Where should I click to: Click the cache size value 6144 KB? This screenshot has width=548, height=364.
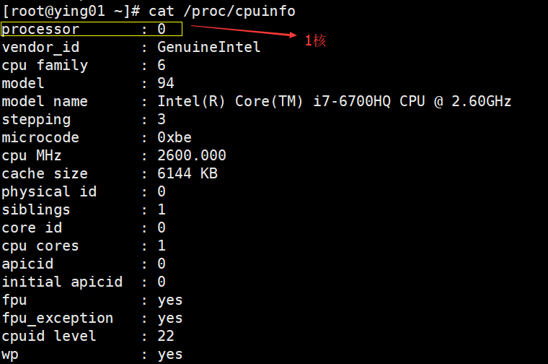click(187, 173)
